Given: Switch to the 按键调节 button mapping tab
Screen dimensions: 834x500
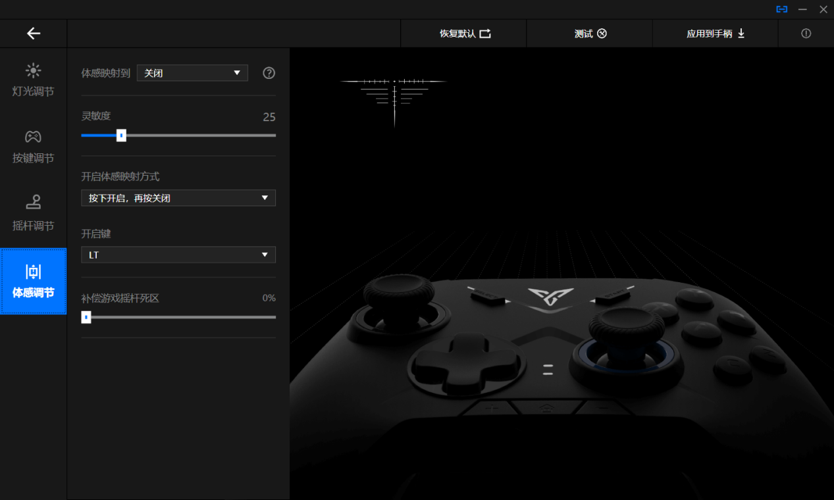Looking at the screenshot, I should [x=34, y=147].
